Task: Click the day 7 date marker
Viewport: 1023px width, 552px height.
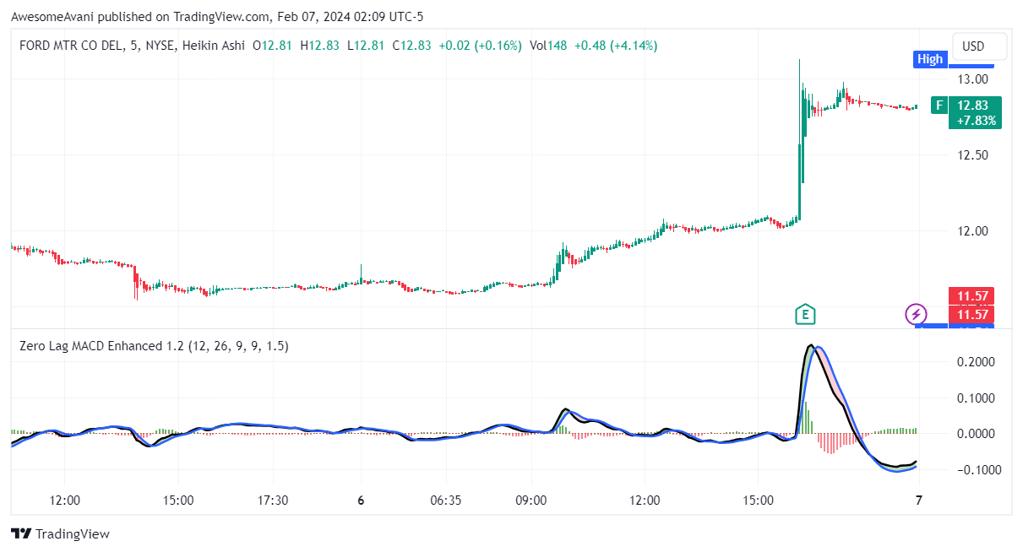Action: pyautogui.click(x=918, y=501)
